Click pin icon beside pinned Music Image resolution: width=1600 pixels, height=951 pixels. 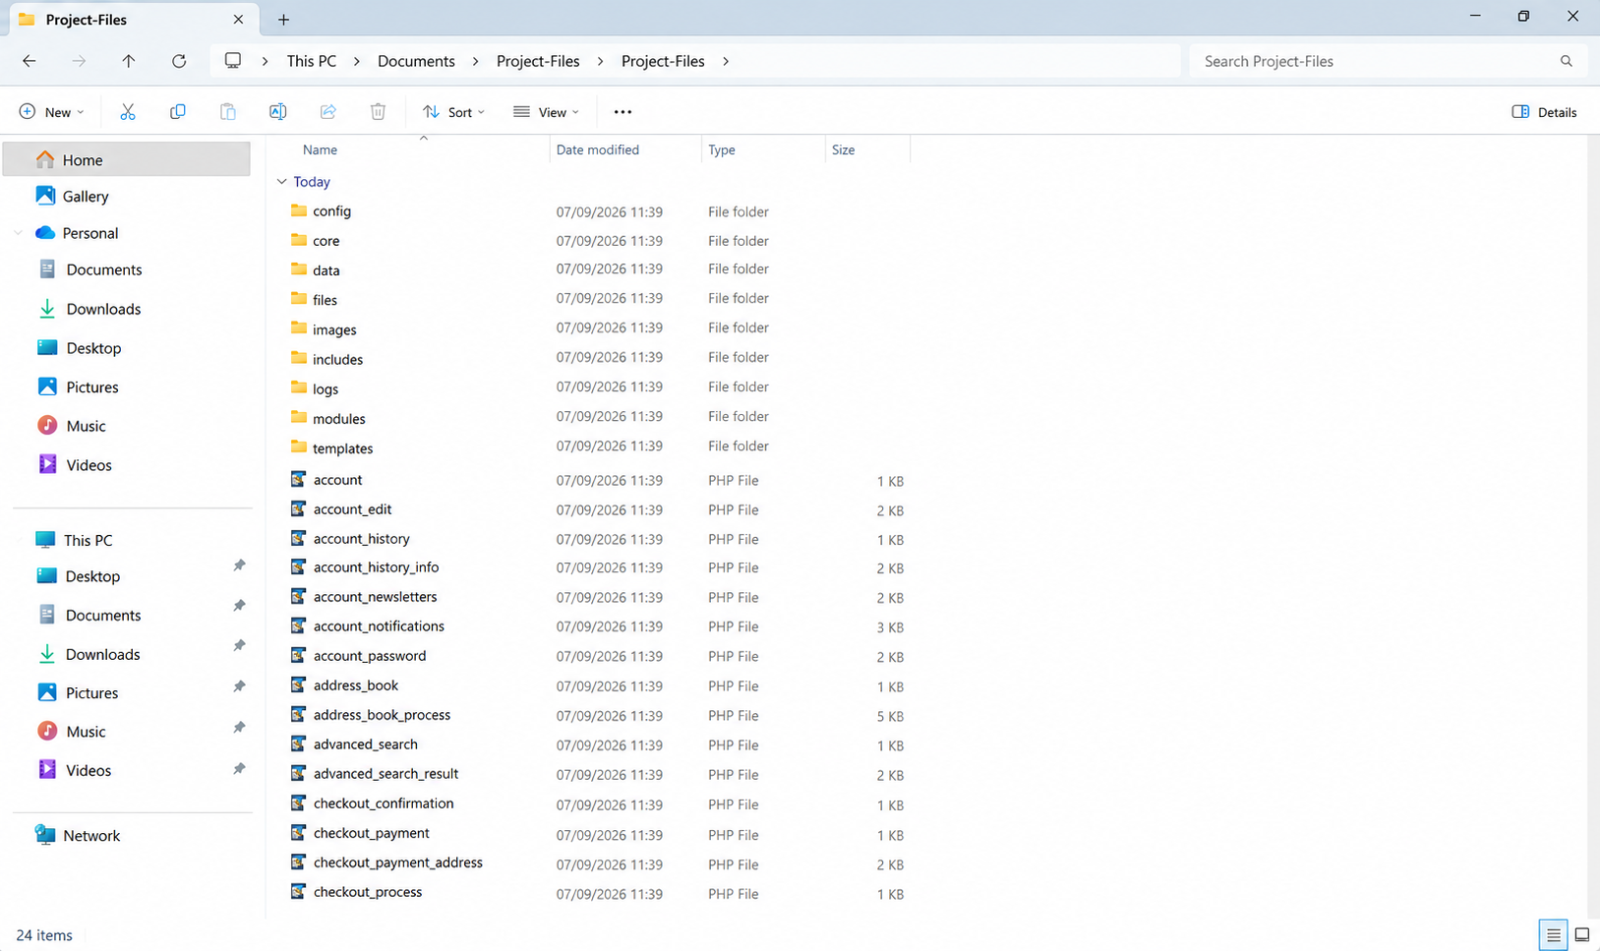tap(239, 728)
